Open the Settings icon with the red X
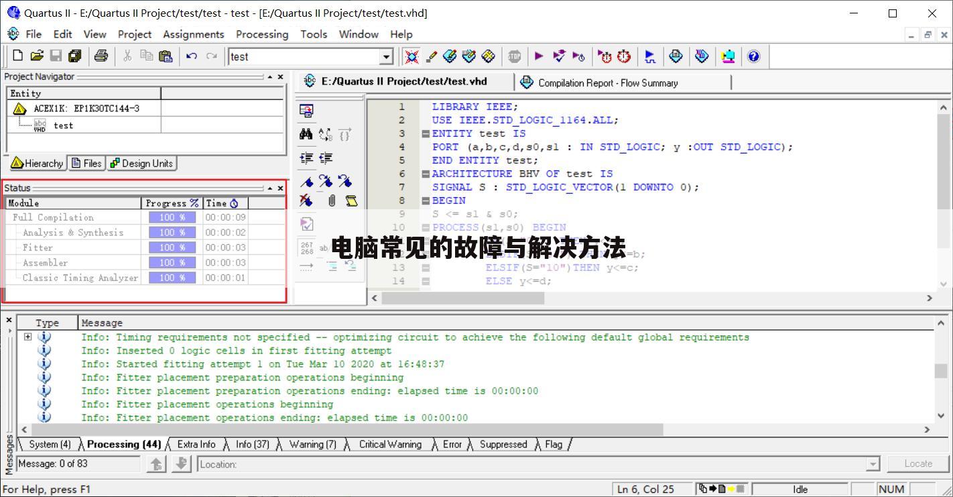Viewport: 953px width, 497px height. 411,56
